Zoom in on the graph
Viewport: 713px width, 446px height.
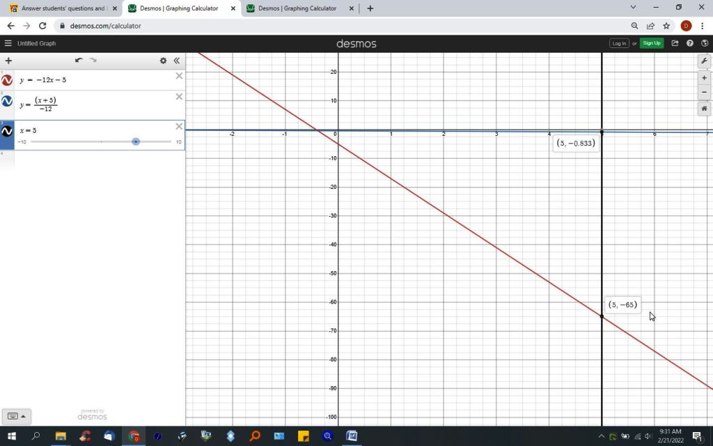point(704,78)
